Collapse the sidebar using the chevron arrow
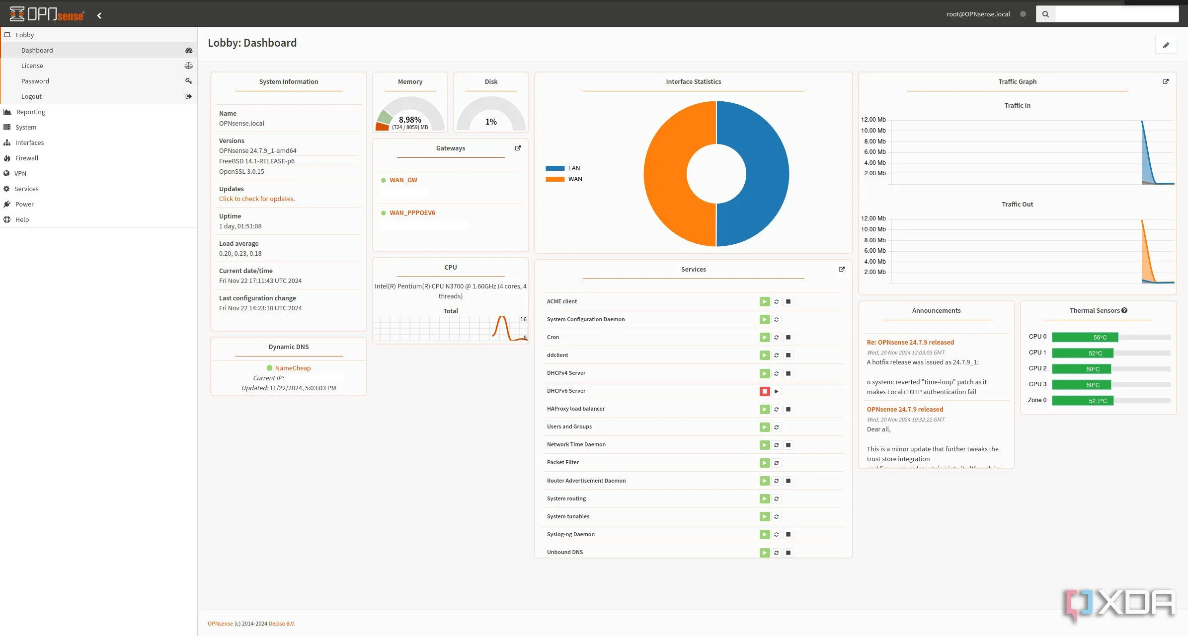The image size is (1188, 636). [99, 15]
